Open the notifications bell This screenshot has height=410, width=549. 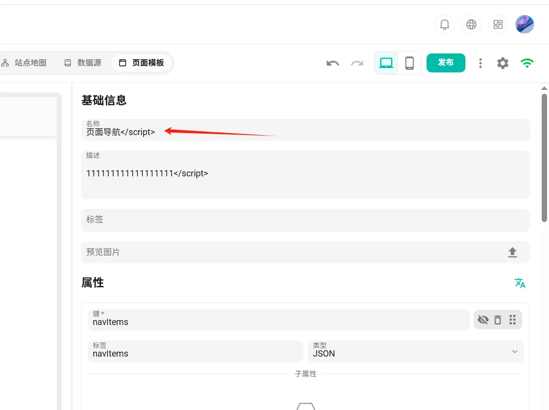[445, 24]
